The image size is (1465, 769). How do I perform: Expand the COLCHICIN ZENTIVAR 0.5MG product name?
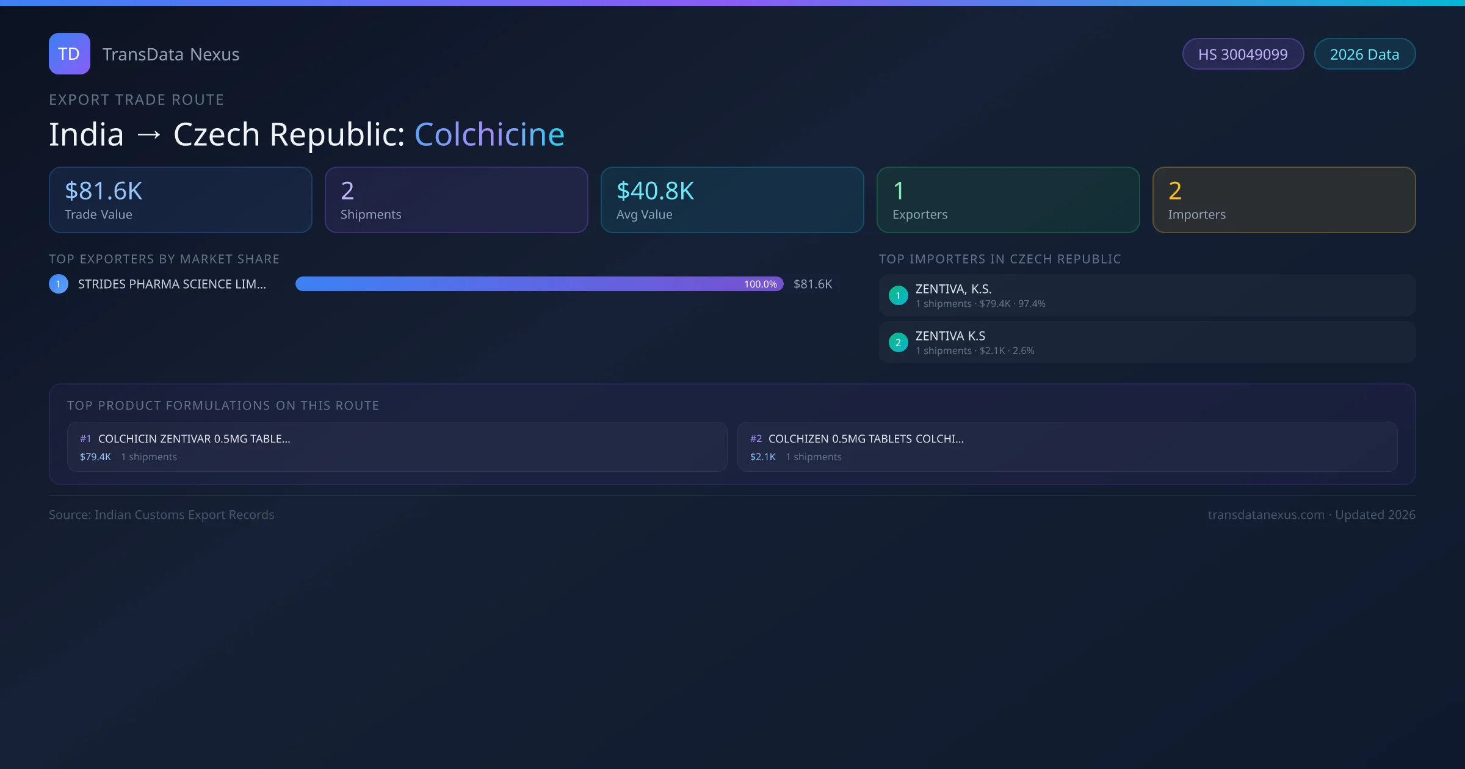coord(194,438)
